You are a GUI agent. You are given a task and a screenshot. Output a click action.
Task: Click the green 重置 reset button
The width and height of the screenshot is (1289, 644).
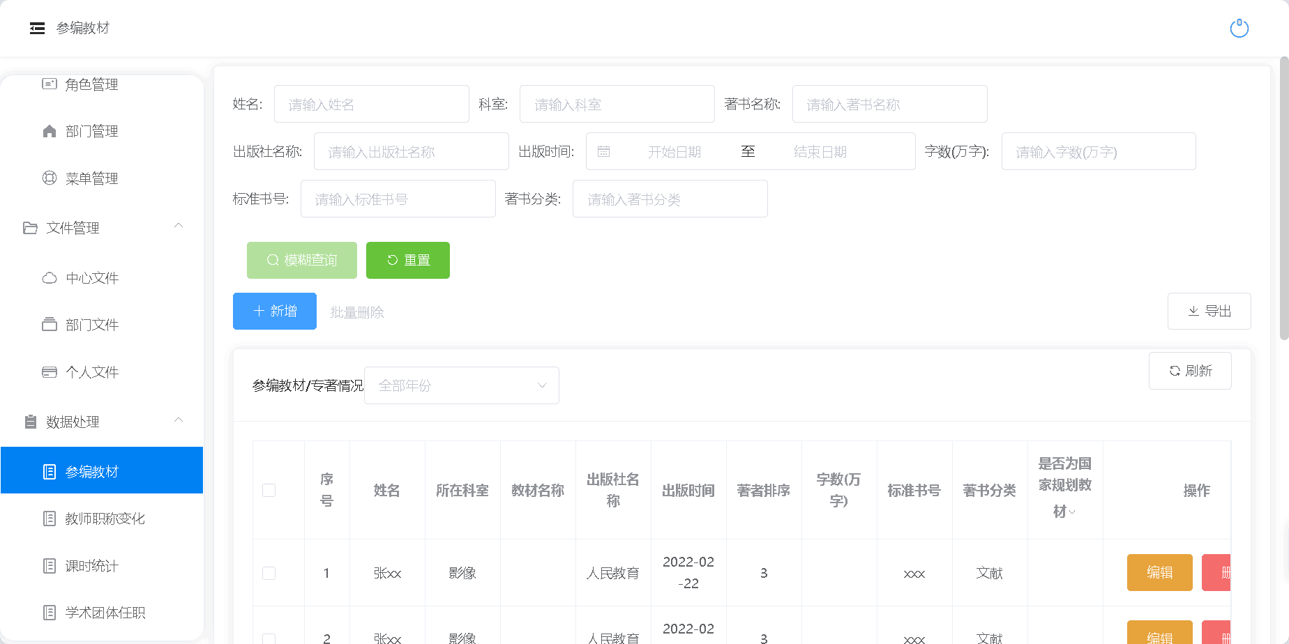click(408, 260)
